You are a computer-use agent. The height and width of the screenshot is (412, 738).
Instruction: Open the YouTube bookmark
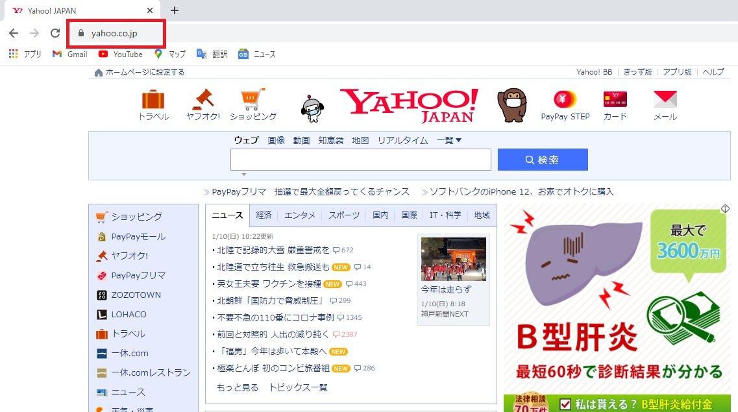pyautogui.click(x=121, y=54)
